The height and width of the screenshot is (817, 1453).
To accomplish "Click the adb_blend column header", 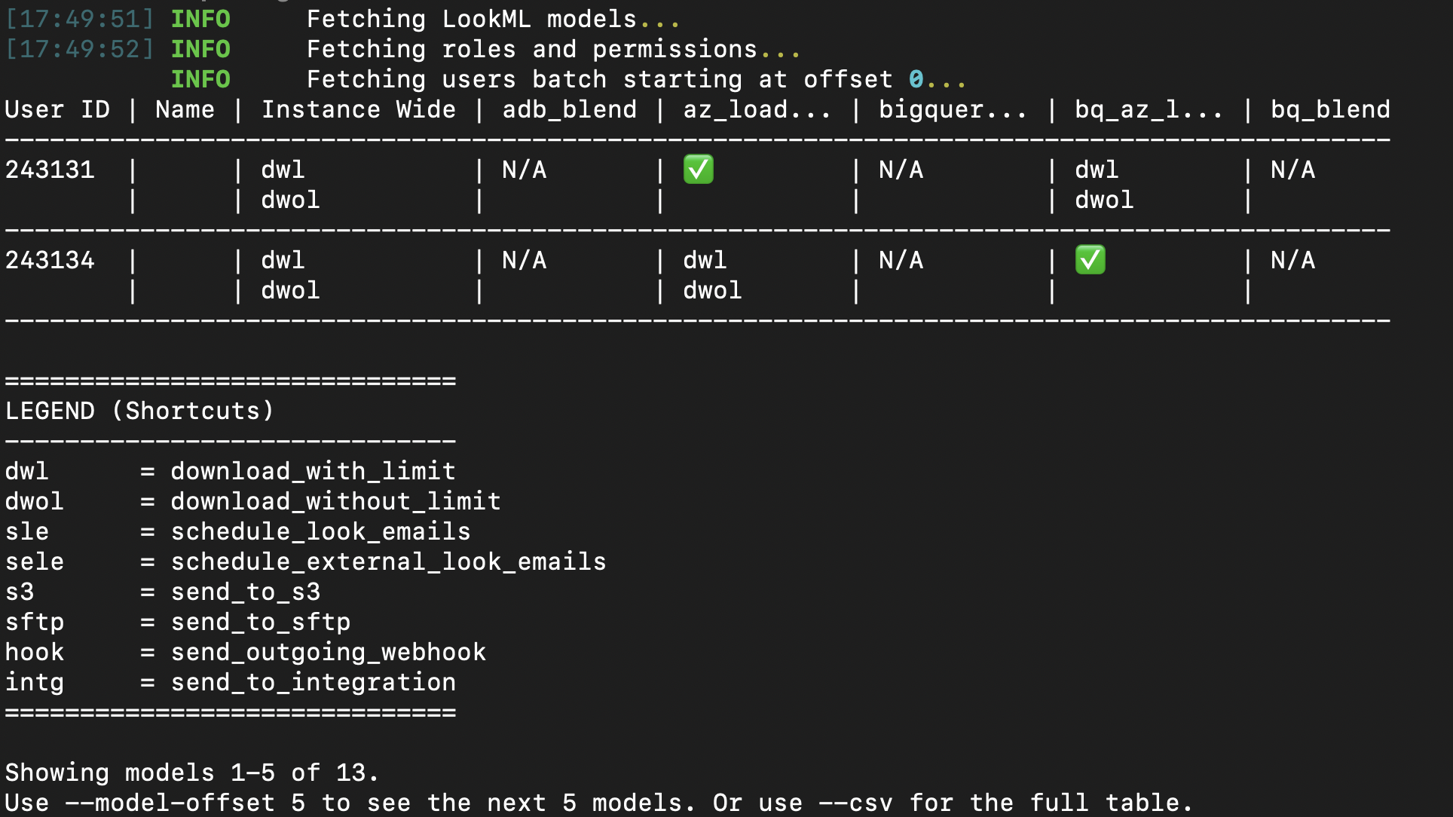I will tap(569, 109).
